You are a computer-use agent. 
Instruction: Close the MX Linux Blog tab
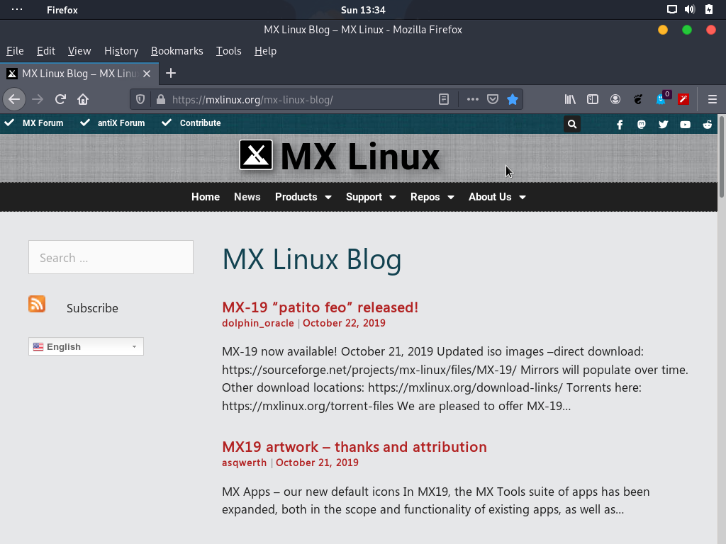pyautogui.click(x=147, y=74)
